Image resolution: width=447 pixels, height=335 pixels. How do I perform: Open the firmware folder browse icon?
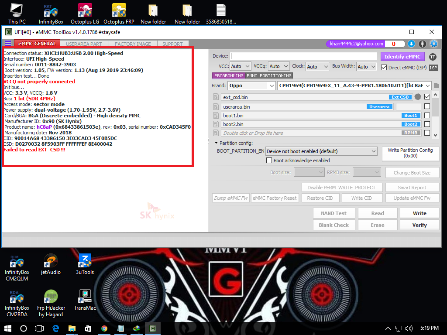tap(437, 85)
